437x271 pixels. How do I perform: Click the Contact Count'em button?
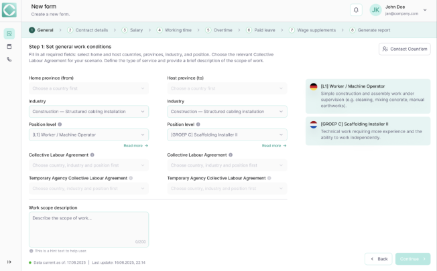(404, 49)
